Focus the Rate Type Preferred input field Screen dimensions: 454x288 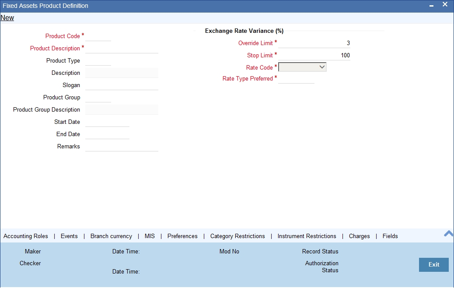[x=296, y=78]
